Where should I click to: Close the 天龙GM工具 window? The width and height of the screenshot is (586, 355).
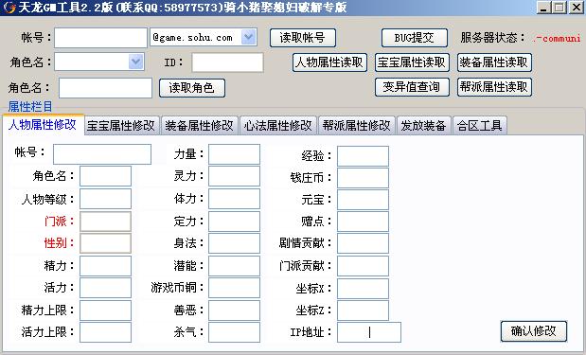coord(576,8)
